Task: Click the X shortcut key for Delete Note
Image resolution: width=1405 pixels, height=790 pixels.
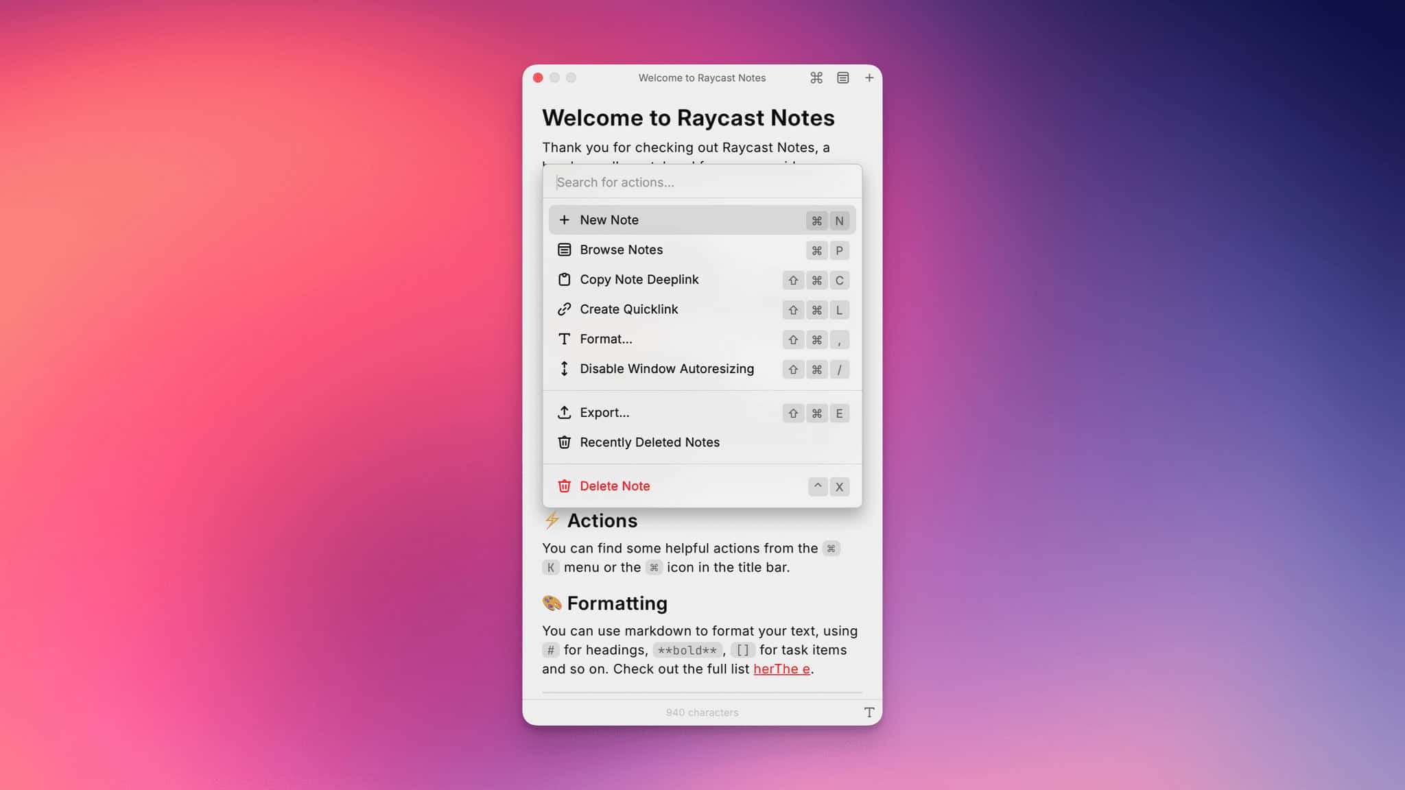Action: (839, 487)
